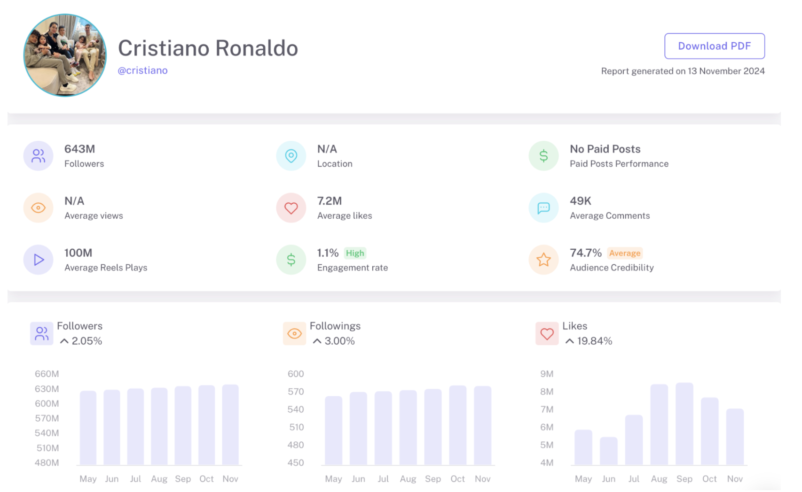Click the 2.05% followers growth figure
802x492 pixels.
tap(87, 341)
